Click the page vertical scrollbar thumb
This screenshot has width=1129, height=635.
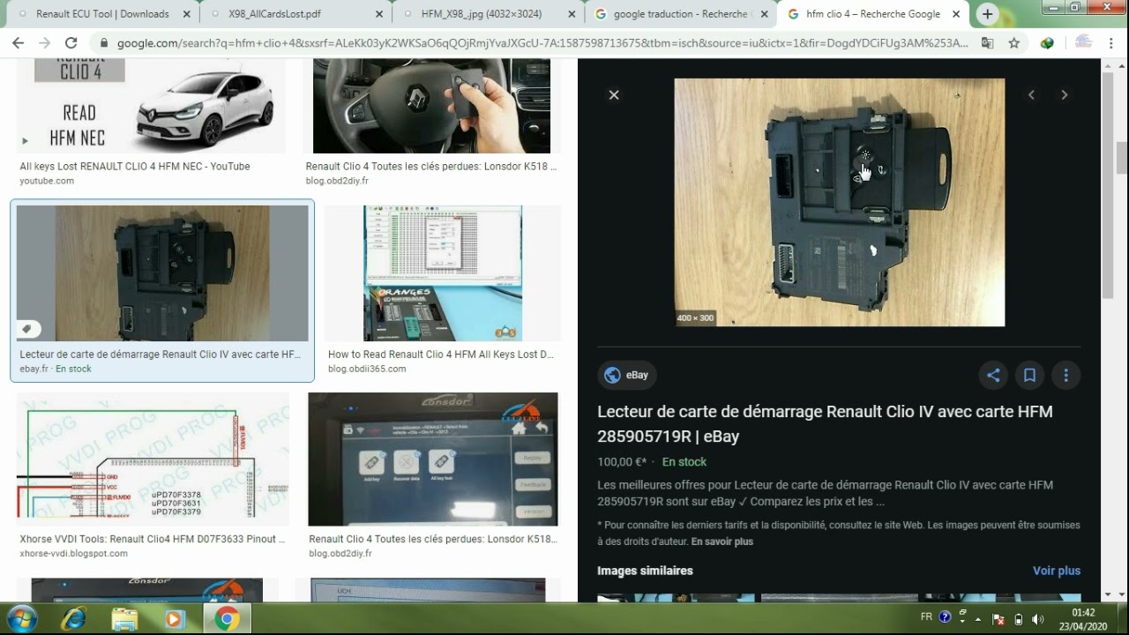[x=1121, y=159]
